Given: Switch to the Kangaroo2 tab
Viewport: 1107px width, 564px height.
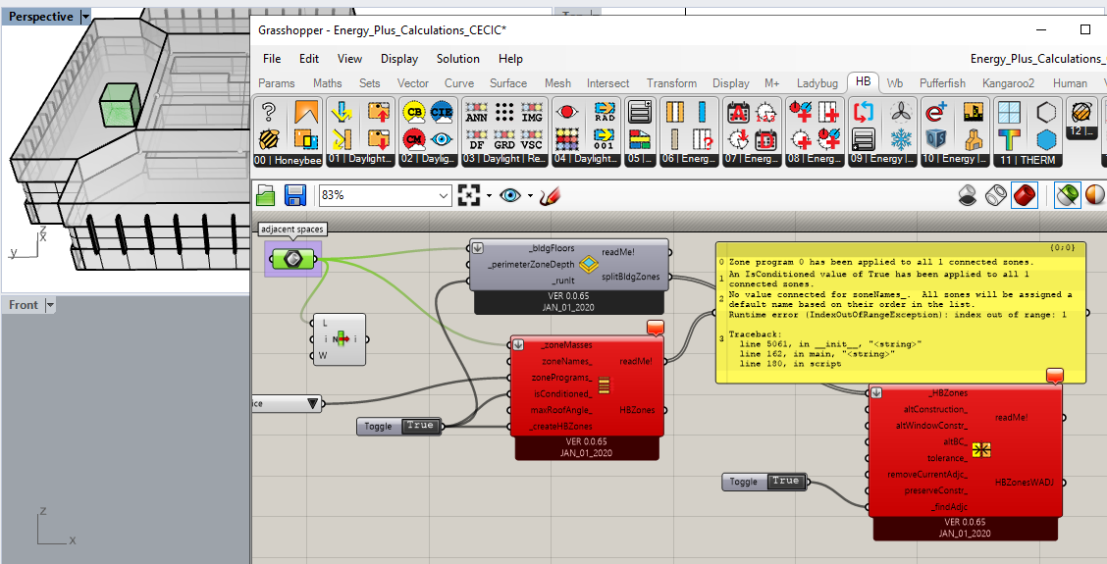Looking at the screenshot, I should point(1008,83).
